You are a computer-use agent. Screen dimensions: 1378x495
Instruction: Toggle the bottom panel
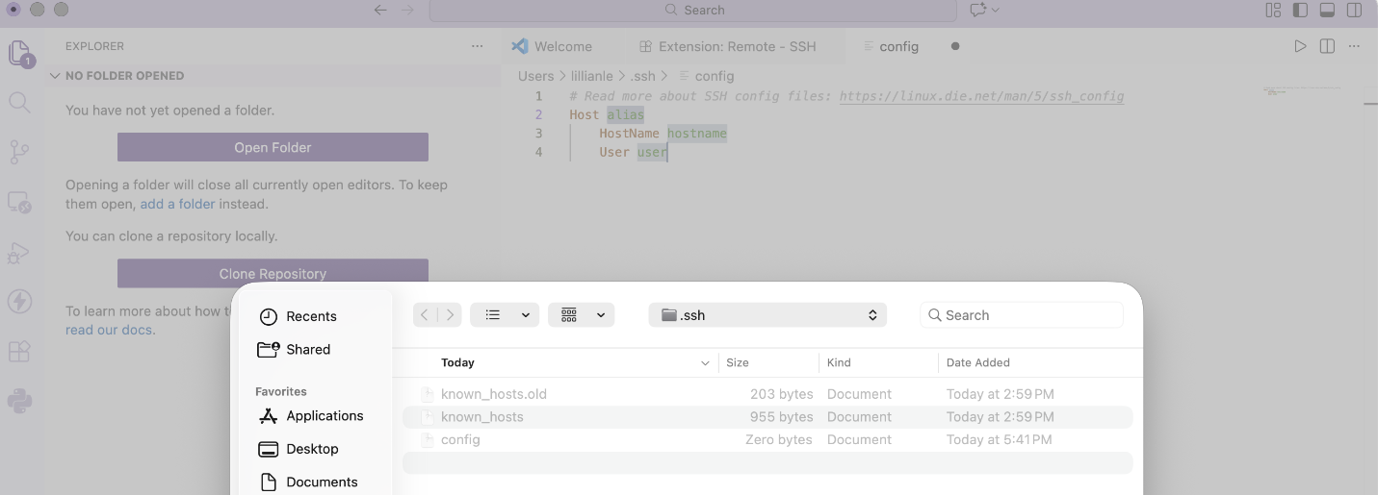point(1327,10)
